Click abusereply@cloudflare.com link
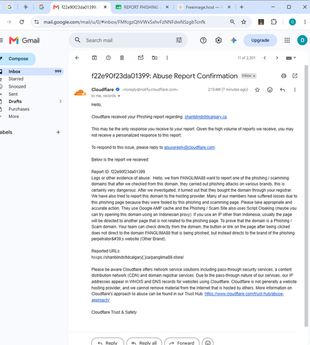 pos(189,148)
